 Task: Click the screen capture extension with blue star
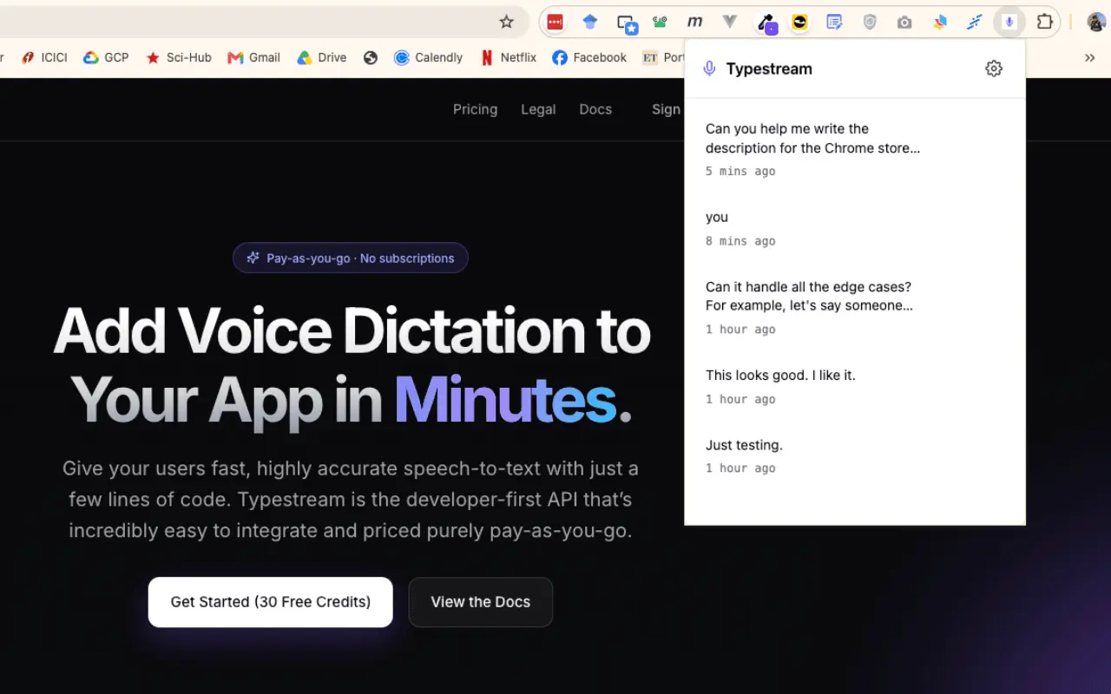click(627, 23)
